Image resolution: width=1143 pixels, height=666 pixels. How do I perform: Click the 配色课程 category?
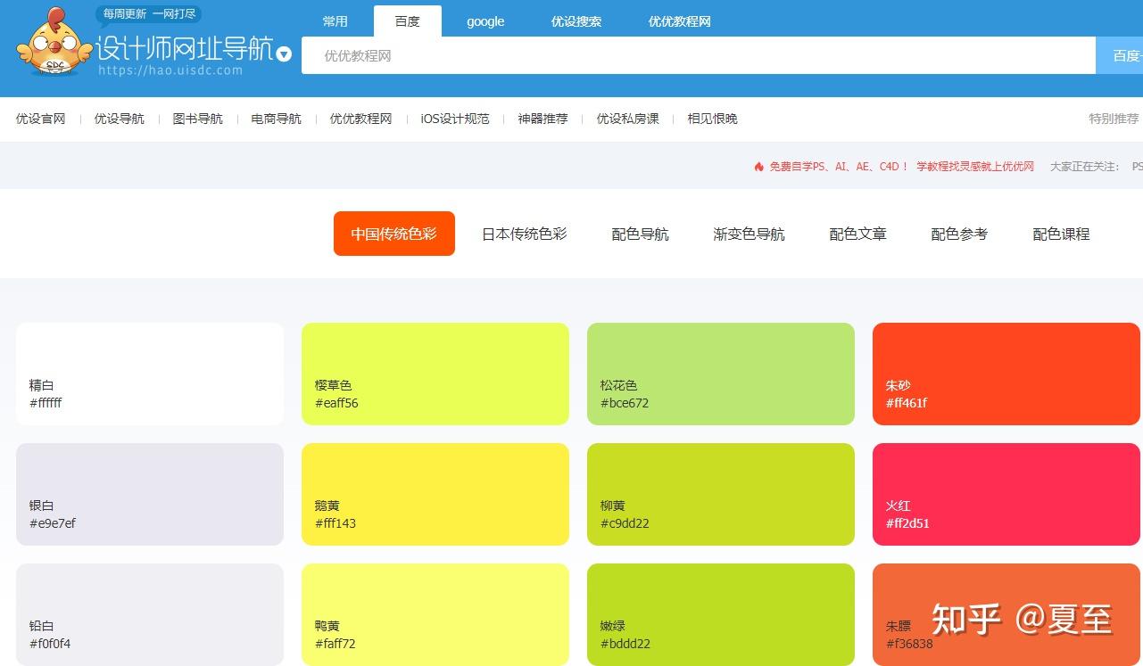[x=1060, y=234]
